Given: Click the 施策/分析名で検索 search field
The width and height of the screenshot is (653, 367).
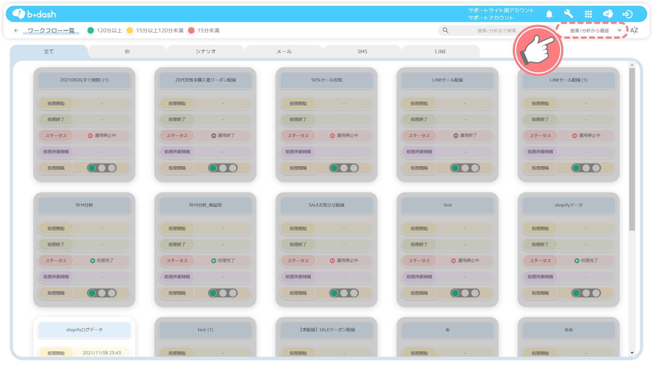Looking at the screenshot, I should click(496, 30).
